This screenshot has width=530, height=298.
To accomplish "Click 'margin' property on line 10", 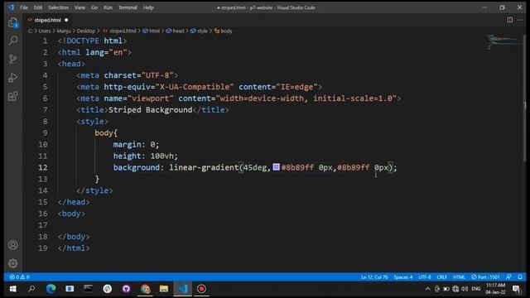I will (x=127, y=145).
